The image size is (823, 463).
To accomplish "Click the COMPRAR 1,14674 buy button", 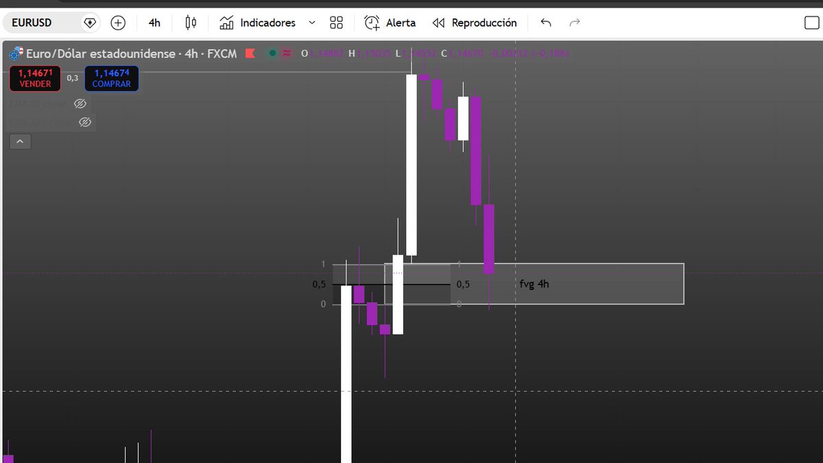I will pos(111,78).
